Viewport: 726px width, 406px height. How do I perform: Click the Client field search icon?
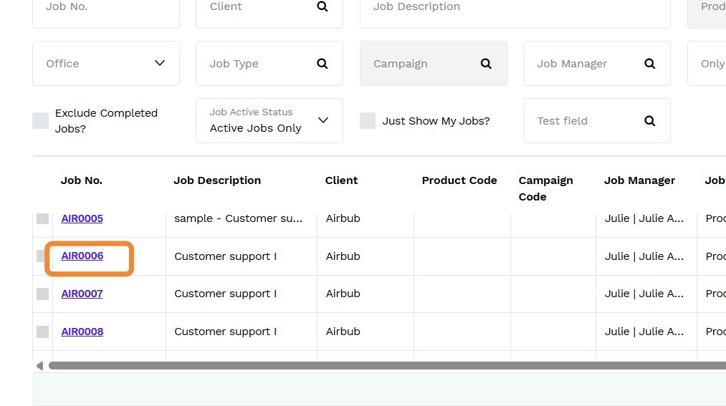323,6
